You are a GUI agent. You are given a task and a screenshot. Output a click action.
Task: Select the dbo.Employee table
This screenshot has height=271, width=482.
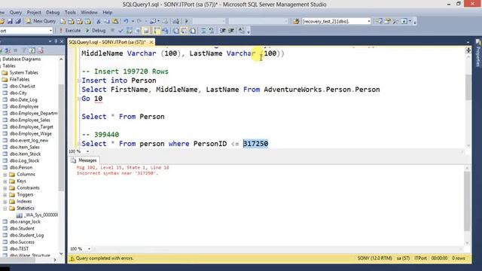[x=24, y=106]
